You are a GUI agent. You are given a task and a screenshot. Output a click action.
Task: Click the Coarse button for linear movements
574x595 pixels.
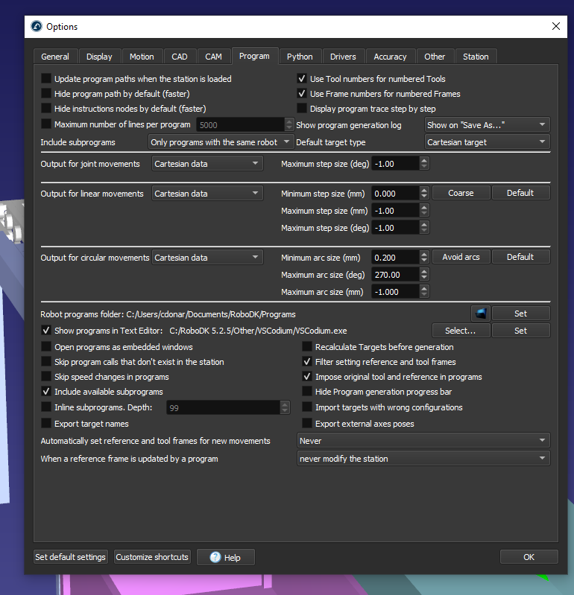coord(461,193)
